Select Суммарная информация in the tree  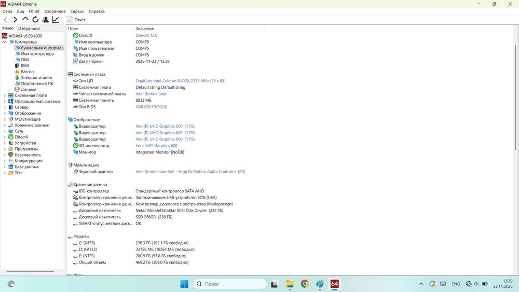point(39,48)
